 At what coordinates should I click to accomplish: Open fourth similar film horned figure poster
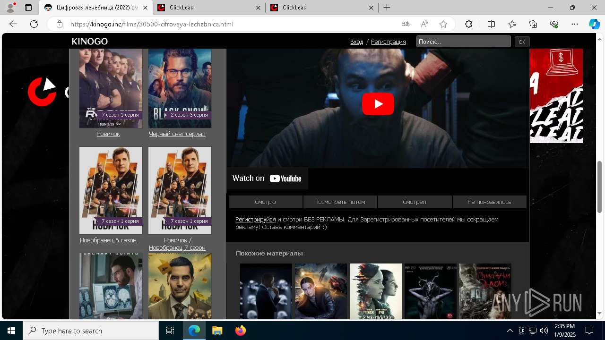click(x=431, y=291)
